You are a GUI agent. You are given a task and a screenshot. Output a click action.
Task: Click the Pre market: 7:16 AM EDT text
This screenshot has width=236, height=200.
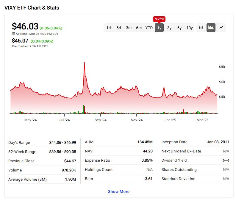30,46
